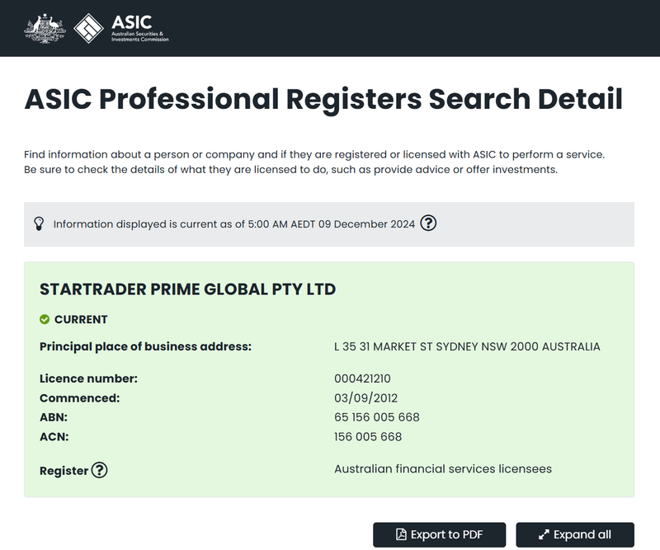This screenshot has height=550, width=660.
Task: Click the ABN label
Action: [54, 417]
